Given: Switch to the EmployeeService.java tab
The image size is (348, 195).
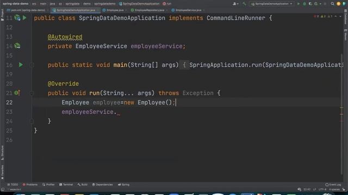Looking at the screenshot, I should (x=188, y=10).
